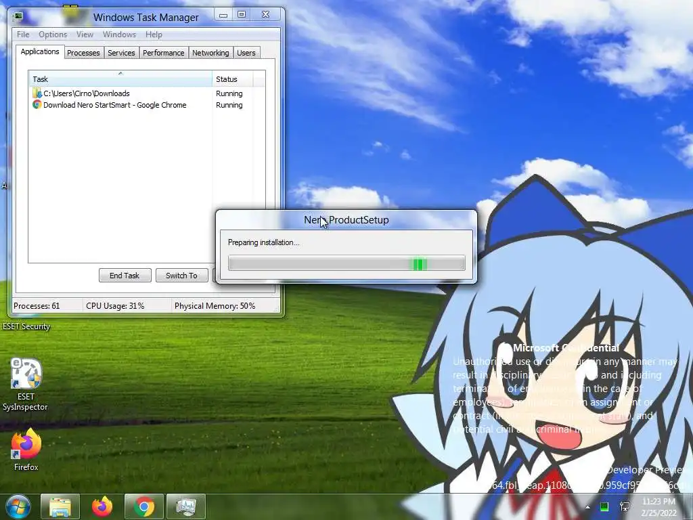Open the File menu in Task Manager
Image resolution: width=693 pixels, height=520 pixels.
pos(23,35)
